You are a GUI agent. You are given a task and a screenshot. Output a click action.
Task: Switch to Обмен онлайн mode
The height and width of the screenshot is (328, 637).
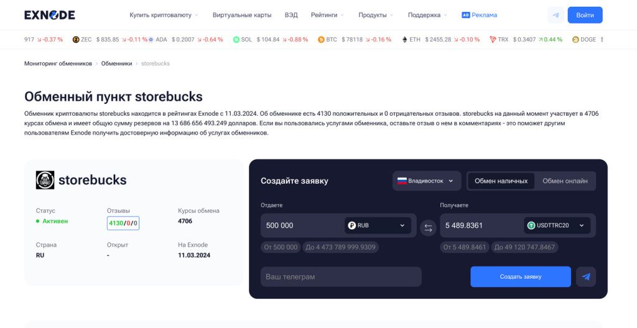click(565, 181)
